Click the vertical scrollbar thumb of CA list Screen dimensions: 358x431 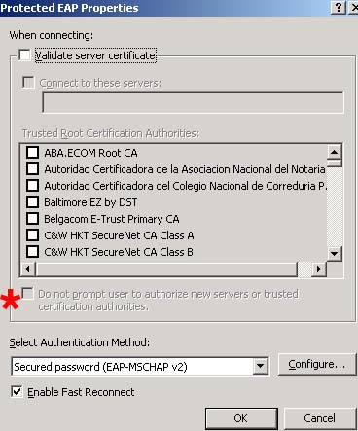pos(335,162)
